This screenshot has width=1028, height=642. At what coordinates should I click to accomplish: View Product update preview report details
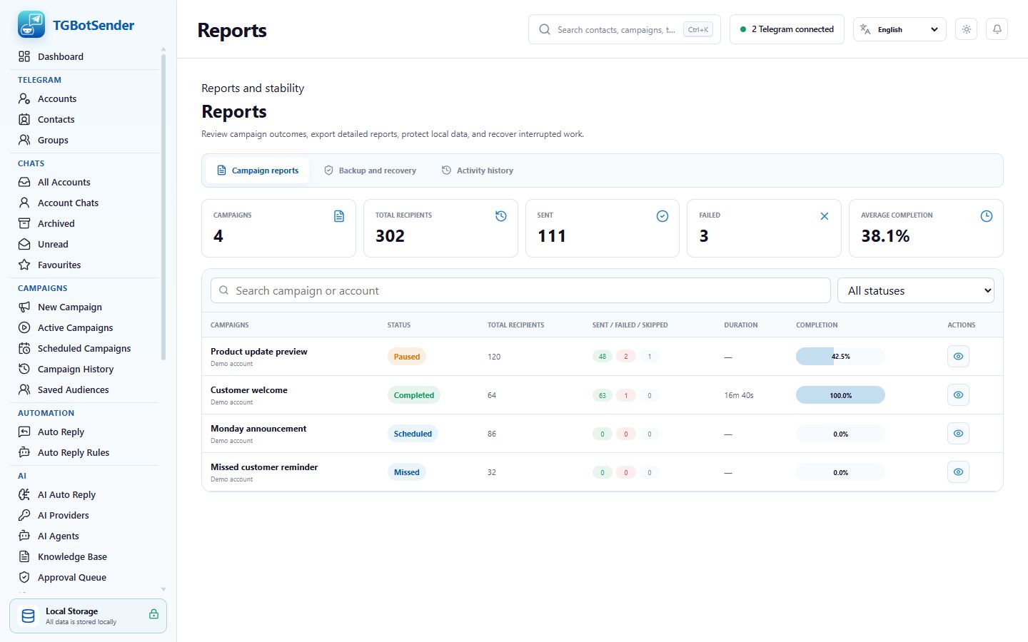(x=958, y=356)
